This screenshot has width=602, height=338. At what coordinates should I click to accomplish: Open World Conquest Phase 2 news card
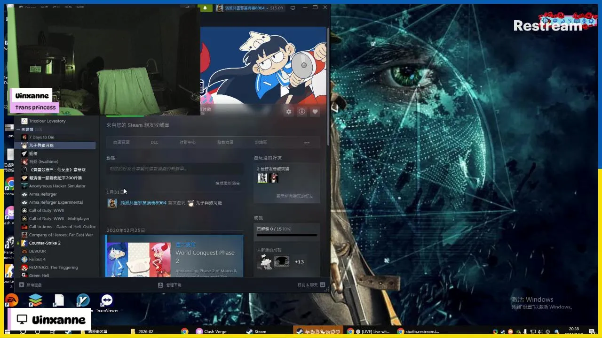point(175,256)
